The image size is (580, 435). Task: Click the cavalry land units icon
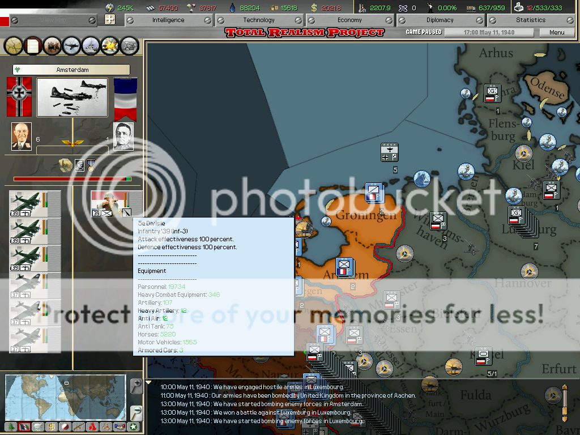51,46
